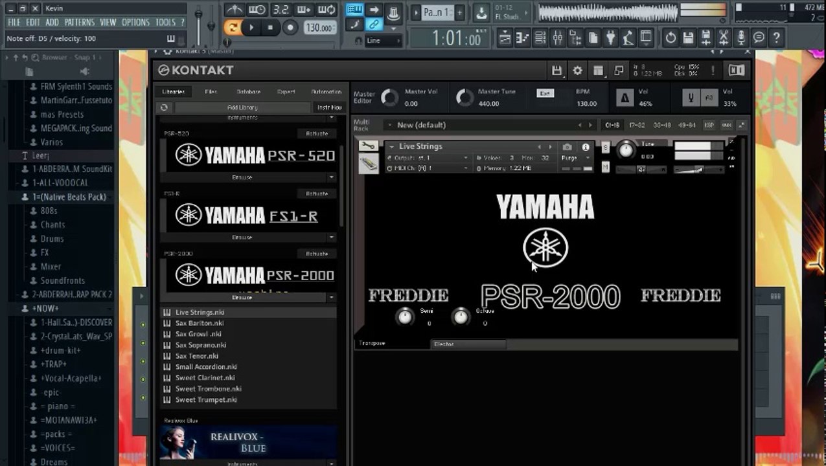This screenshot has width=826, height=466.
Task: Click the Live Strings wrench edit icon
Action: (369, 146)
